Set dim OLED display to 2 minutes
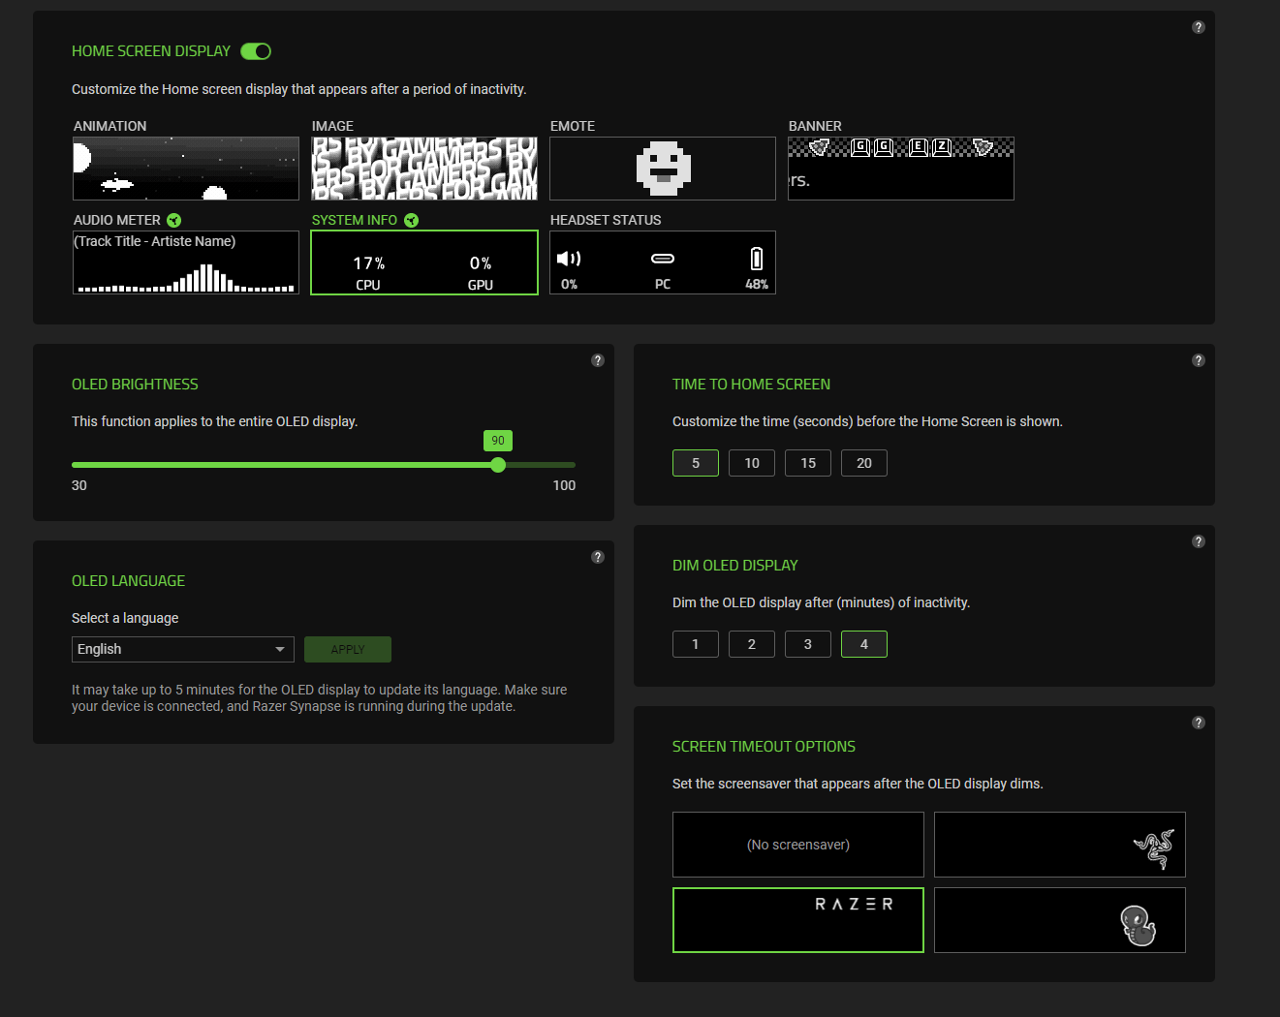The width and height of the screenshot is (1280, 1017). point(751,644)
